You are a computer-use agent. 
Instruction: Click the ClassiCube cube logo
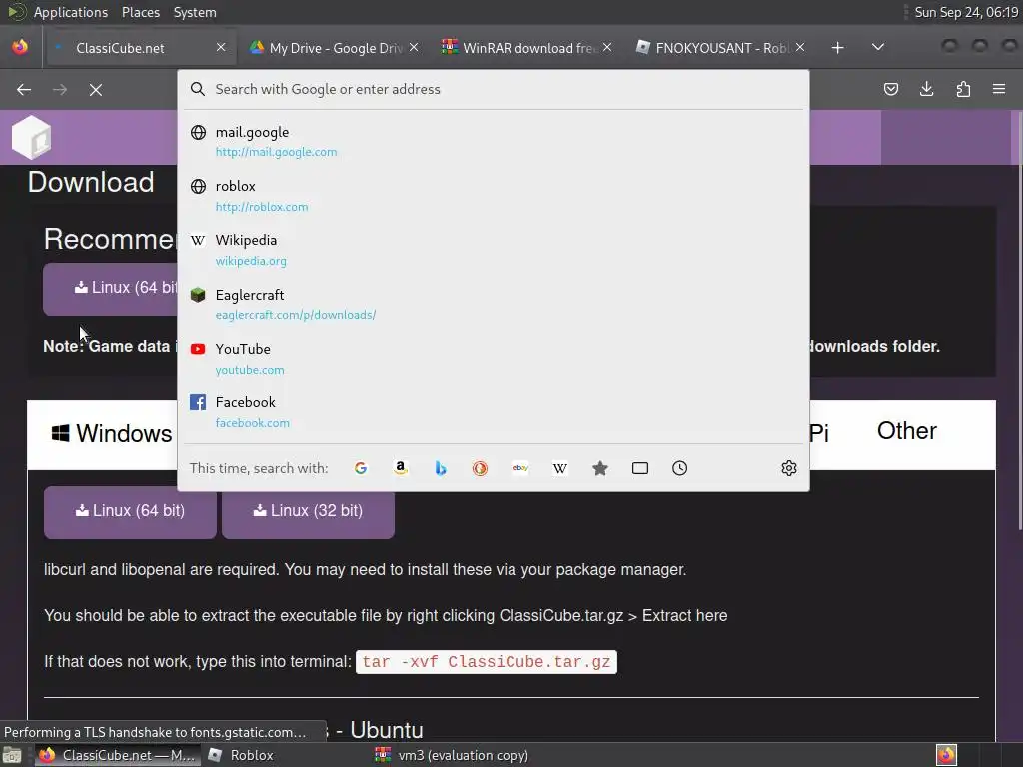tap(31, 137)
